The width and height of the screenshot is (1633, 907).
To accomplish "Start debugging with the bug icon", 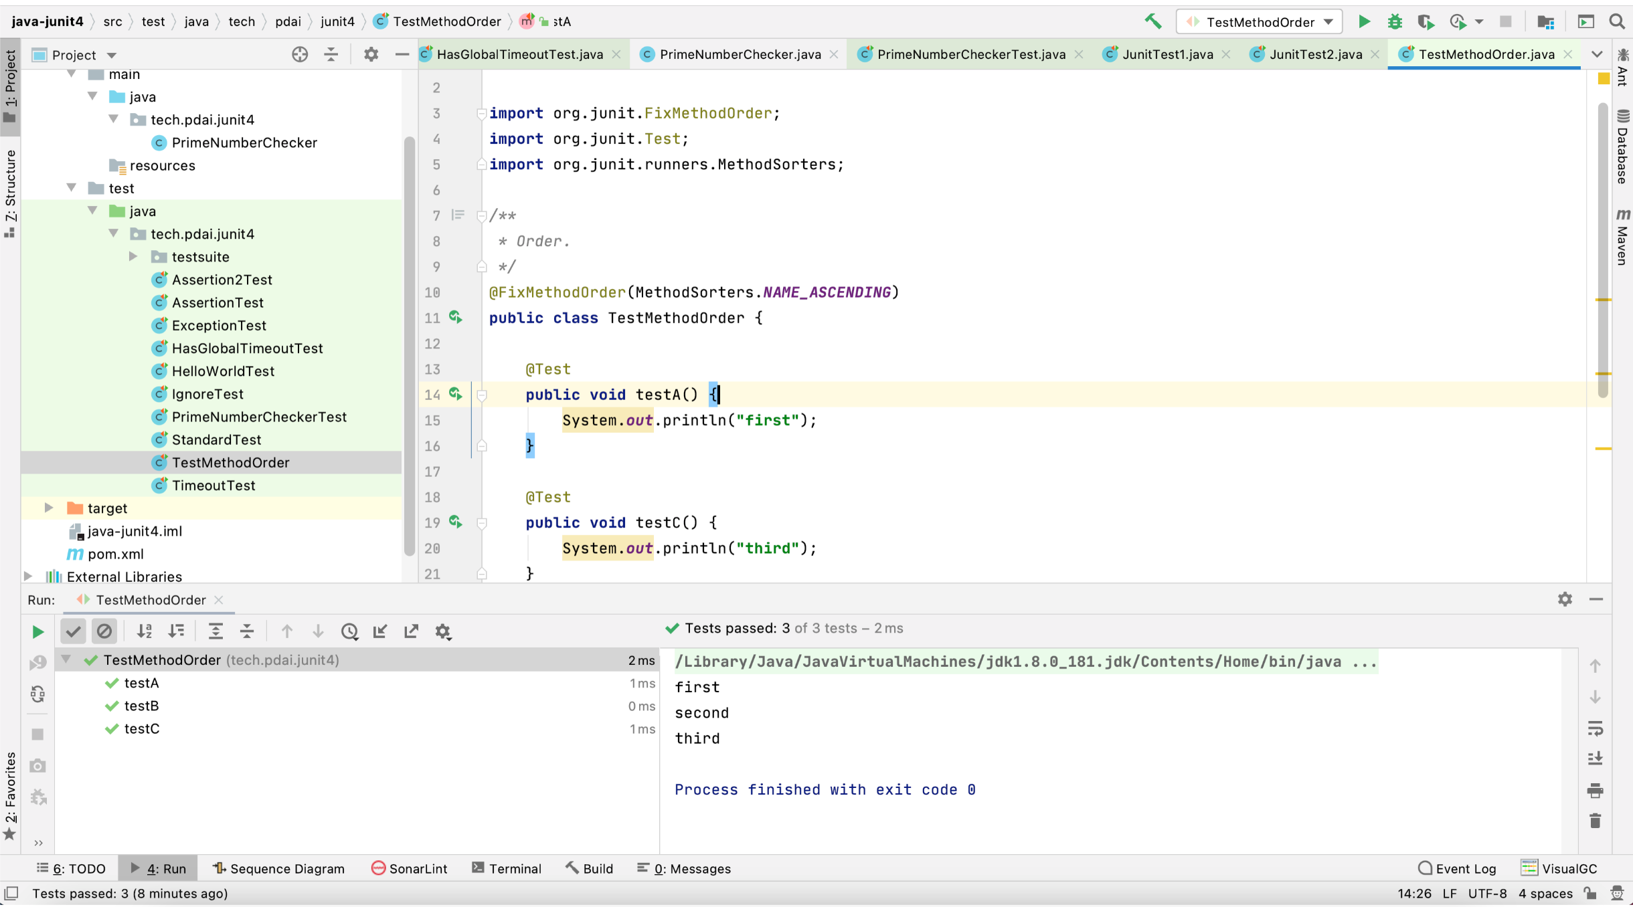I will click(x=1395, y=21).
